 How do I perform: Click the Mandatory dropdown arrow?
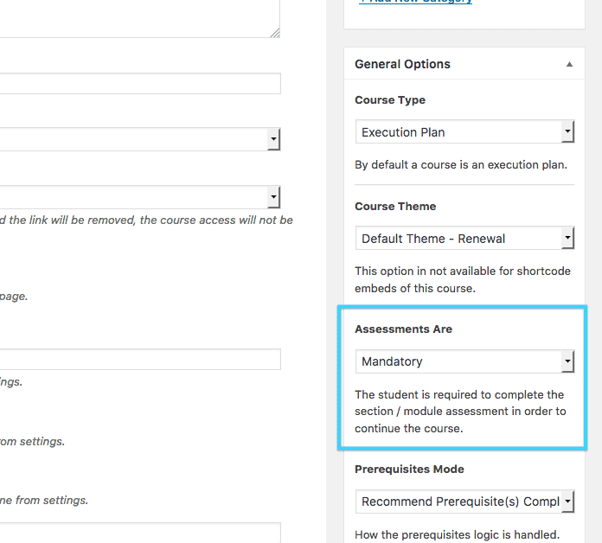click(x=567, y=361)
